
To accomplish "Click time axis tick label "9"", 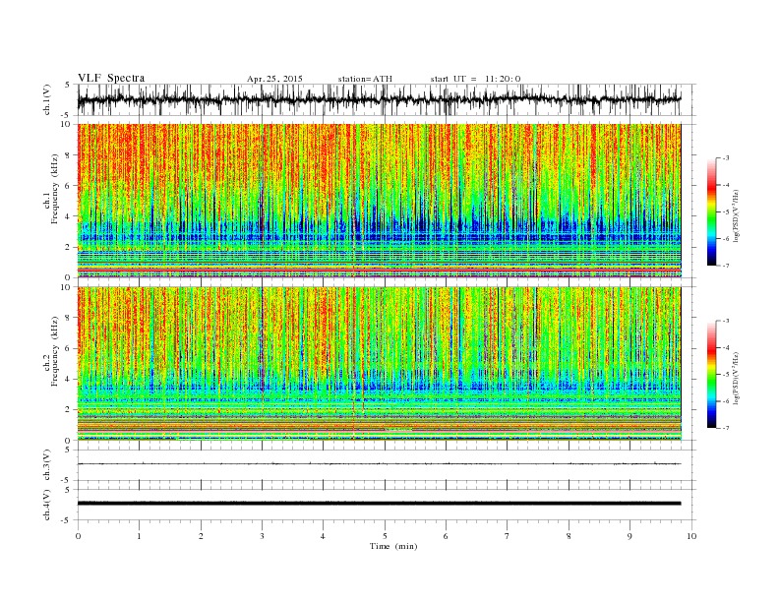I will click(629, 536).
